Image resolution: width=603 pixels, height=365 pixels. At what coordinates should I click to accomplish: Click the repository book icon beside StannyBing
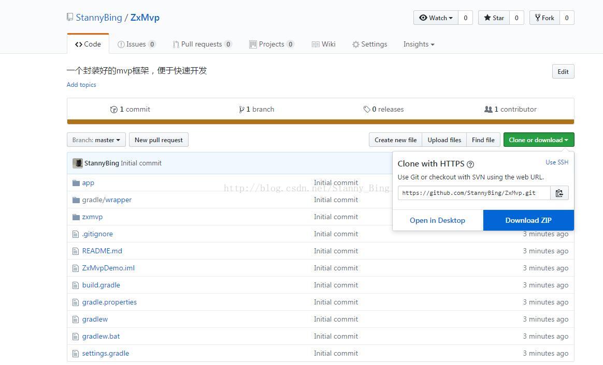69,17
